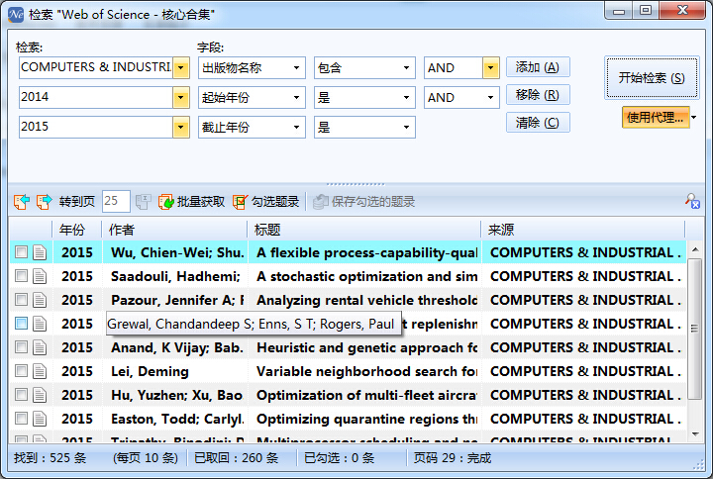Open history dropdown of COMPUTERS & INDUSTRI search box

click(x=181, y=67)
